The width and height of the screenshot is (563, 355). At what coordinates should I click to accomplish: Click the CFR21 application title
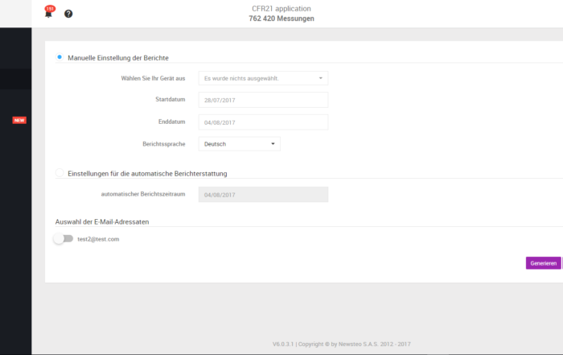coord(281,9)
